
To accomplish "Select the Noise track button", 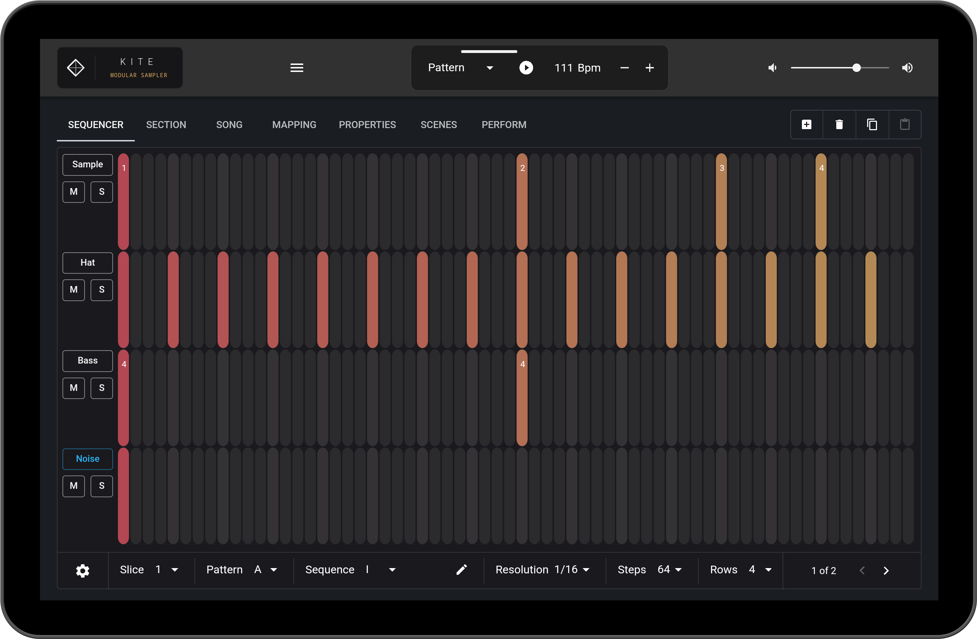I will click(x=87, y=459).
